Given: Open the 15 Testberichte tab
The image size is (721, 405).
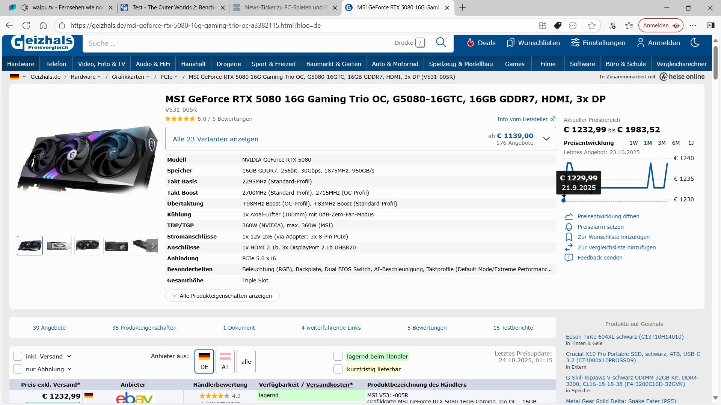Looking at the screenshot, I should coord(513,327).
